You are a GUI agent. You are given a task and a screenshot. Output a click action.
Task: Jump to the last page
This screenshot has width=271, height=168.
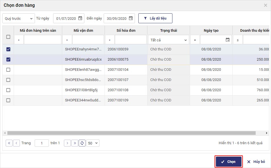[74, 143]
